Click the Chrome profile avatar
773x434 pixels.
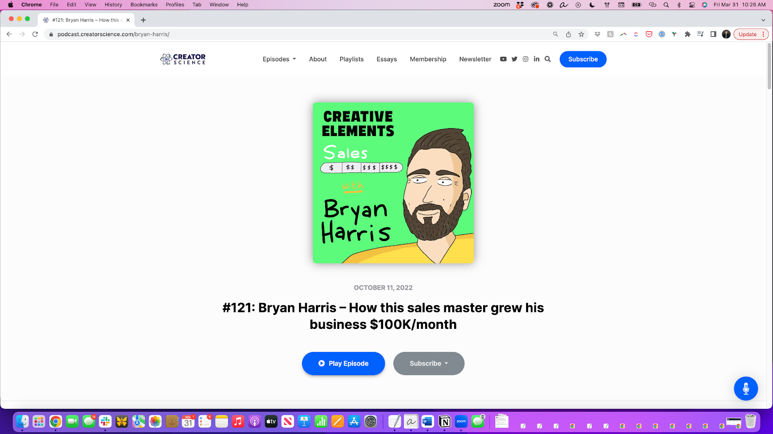point(726,34)
